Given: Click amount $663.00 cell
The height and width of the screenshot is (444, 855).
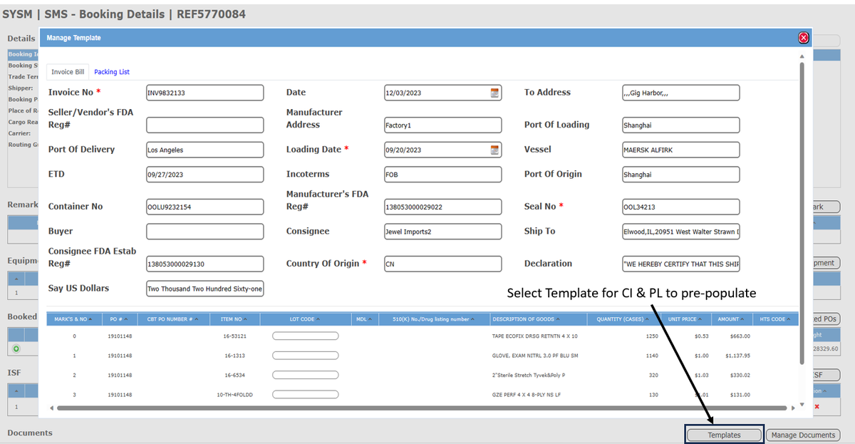Looking at the screenshot, I should coord(740,336).
